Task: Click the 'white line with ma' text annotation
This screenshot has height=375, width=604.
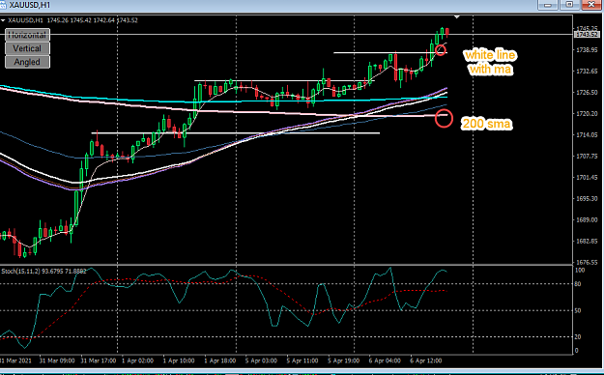Action: (490, 62)
